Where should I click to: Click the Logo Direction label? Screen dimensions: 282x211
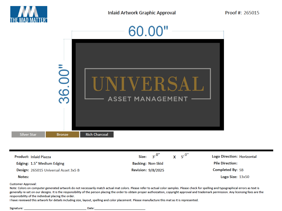point(225,156)
